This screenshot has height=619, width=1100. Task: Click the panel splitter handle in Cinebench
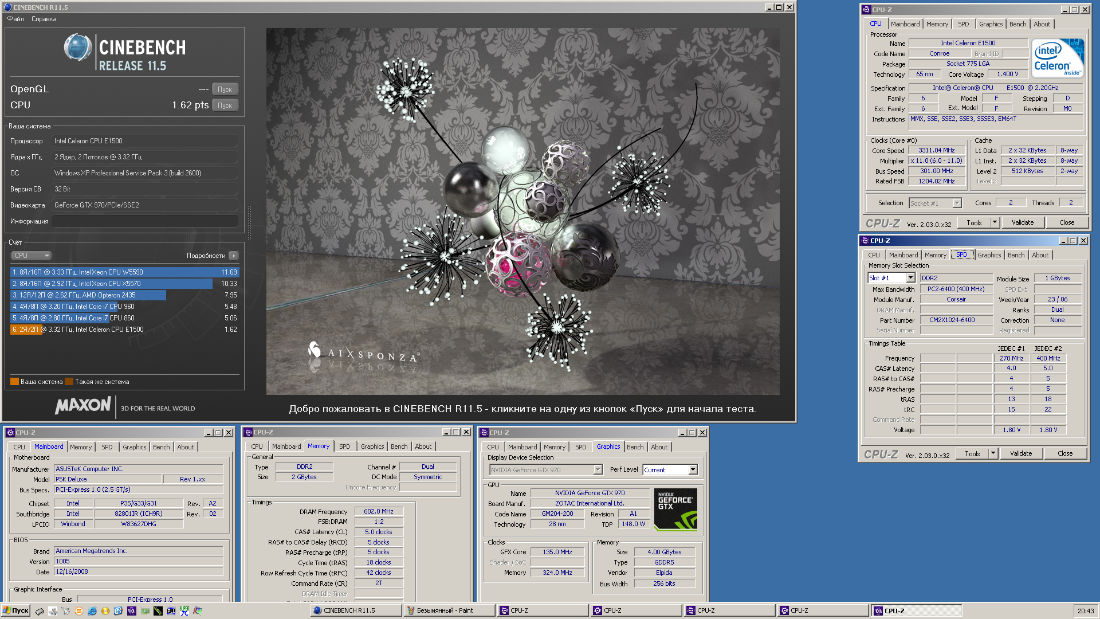[x=249, y=222]
